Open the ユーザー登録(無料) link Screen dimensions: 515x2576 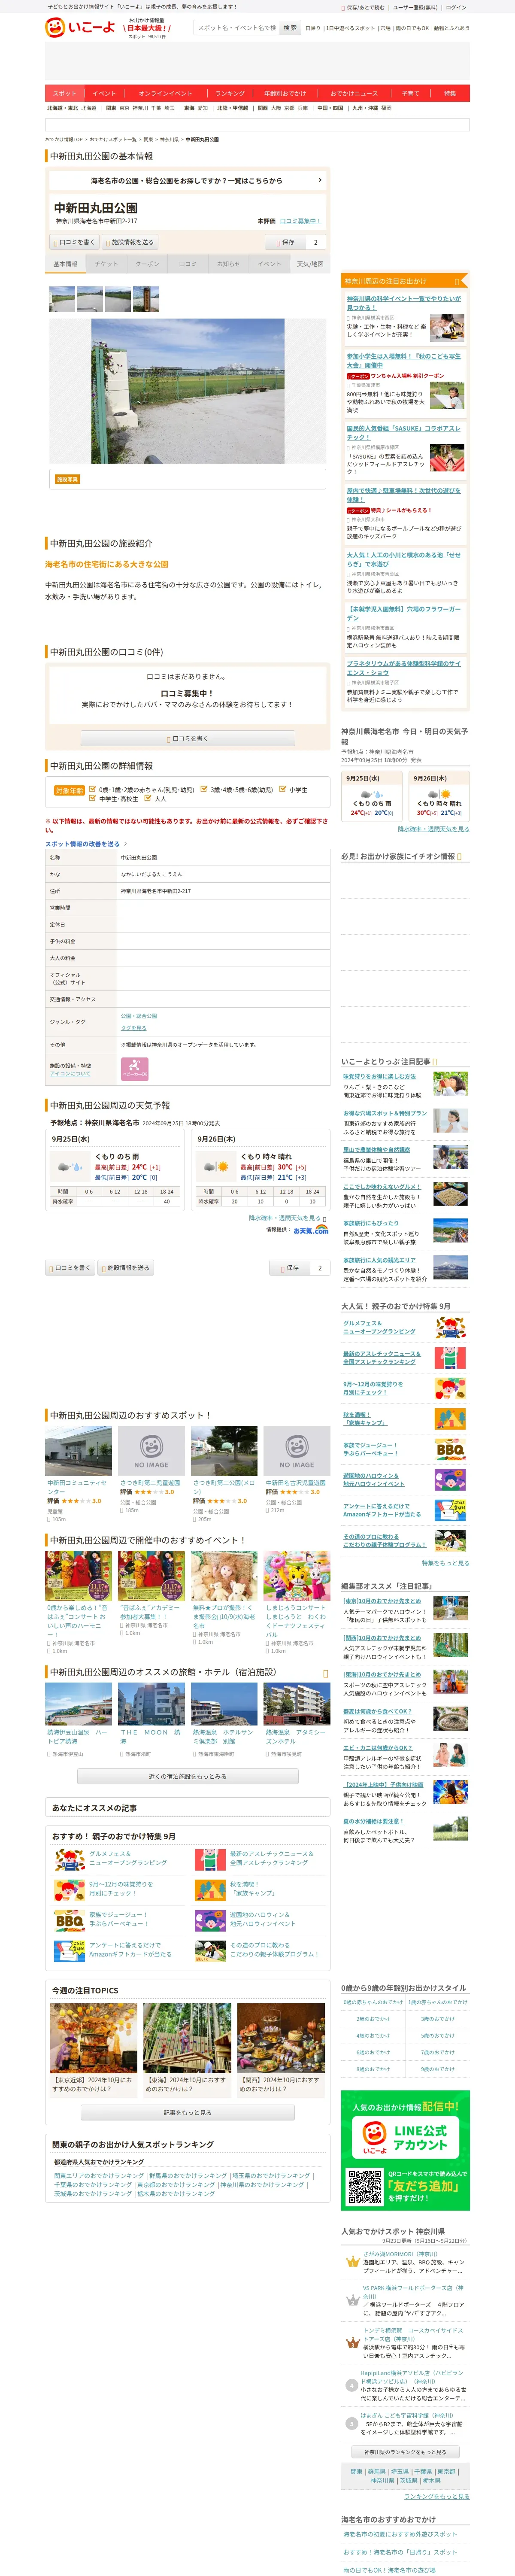(415, 7)
